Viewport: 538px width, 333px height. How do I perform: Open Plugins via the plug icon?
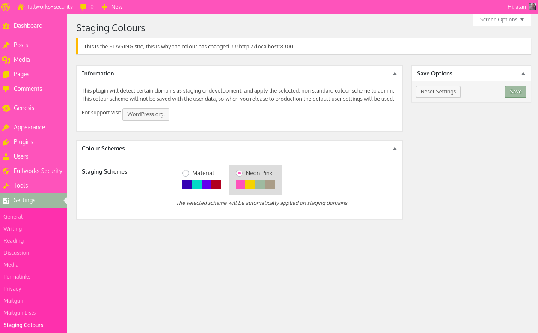click(6, 142)
